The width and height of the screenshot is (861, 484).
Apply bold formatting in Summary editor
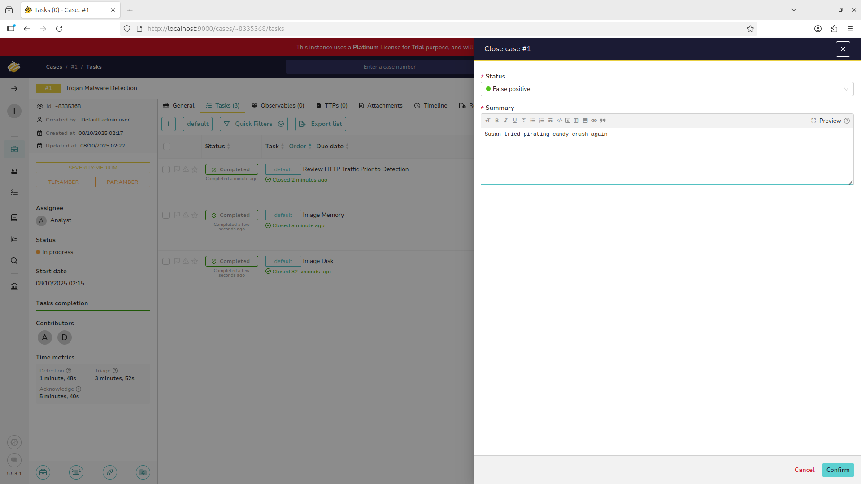pyautogui.click(x=497, y=121)
